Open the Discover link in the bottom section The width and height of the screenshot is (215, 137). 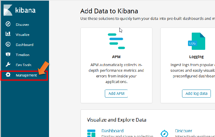tap(184, 131)
